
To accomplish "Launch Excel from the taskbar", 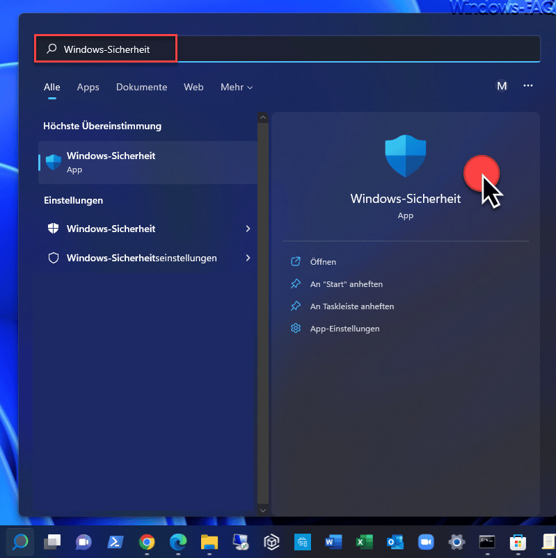I will 364,542.
